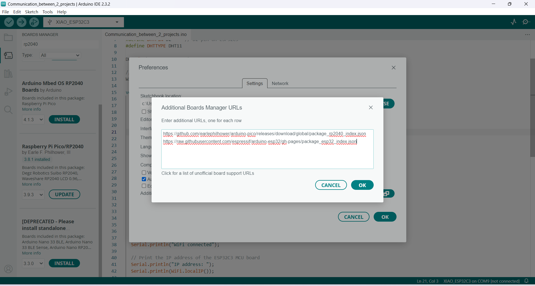Click the Upload arrow icon
Image resolution: width=535 pixels, height=286 pixels.
pyautogui.click(x=21, y=22)
